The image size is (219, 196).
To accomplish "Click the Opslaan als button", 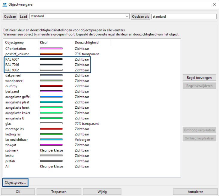I will [x=140, y=17].
